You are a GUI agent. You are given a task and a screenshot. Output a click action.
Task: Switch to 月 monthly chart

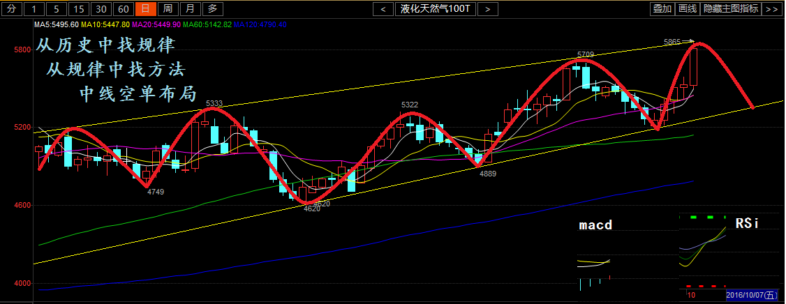pos(190,9)
